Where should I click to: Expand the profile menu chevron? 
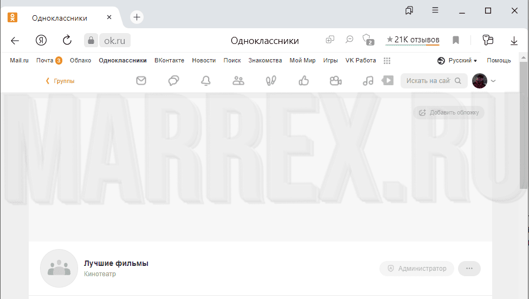493,81
